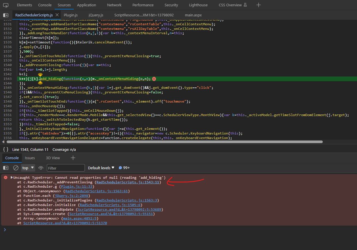Click the pretty-print braces icon
Viewport: 357px width, 250px height.
click(5, 149)
